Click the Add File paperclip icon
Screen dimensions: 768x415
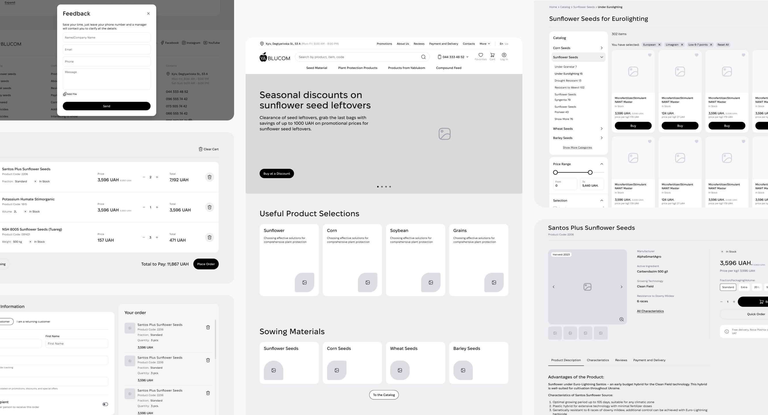(65, 94)
